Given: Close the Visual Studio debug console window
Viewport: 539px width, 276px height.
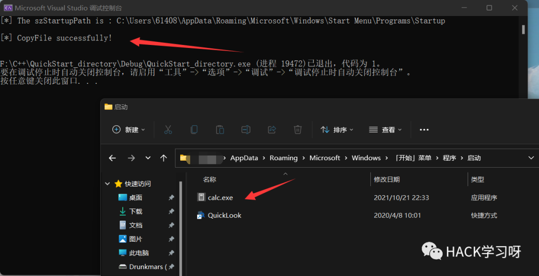Looking at the screenshot, I should 515,7.
